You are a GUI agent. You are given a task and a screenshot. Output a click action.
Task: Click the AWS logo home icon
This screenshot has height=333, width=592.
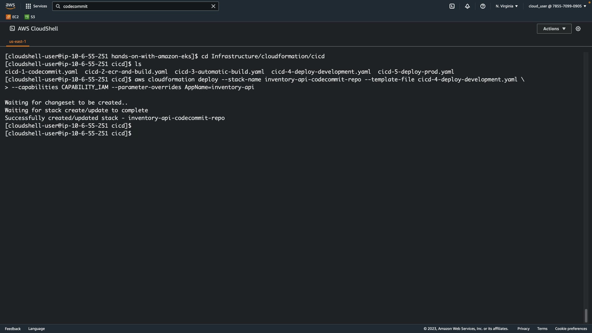pyautogui.click(x=10, y=6)
